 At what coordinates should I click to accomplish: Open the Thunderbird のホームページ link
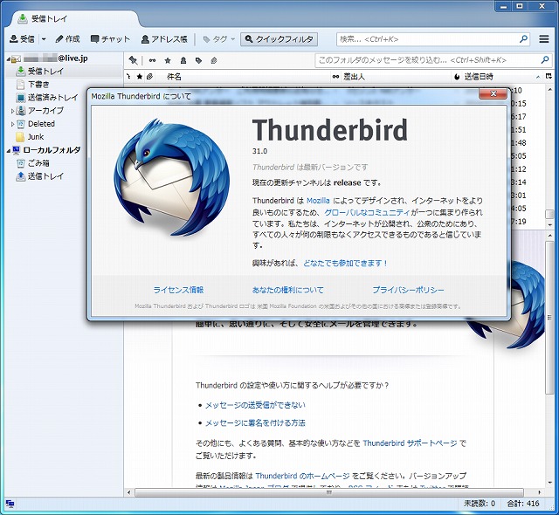[302, 476]
